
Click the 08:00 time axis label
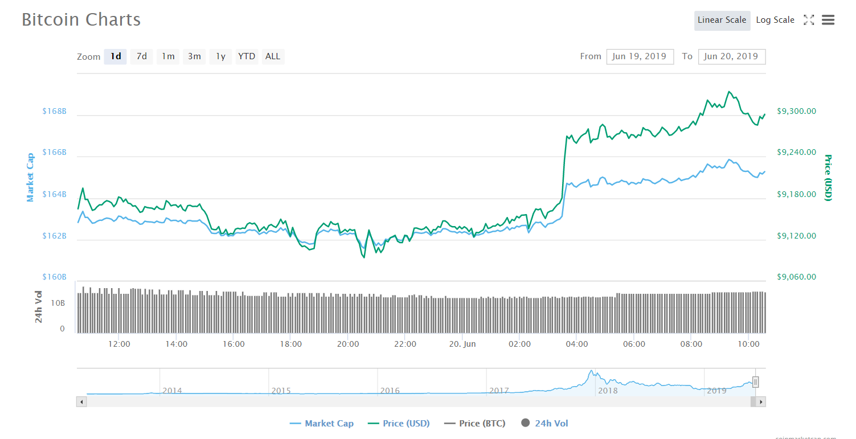[691, 344]
